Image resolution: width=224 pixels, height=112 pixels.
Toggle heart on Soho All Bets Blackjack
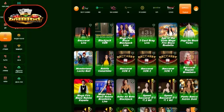[x=132, y=81]
